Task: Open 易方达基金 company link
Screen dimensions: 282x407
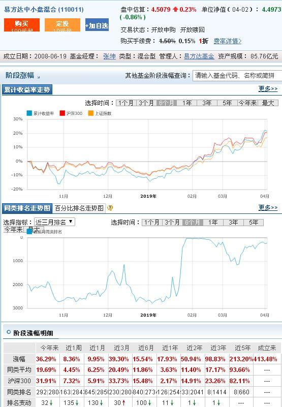Action: tap(199, 56)
